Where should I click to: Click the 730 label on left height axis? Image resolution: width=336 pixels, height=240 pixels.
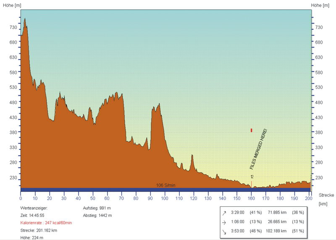[x=13, y=27]
